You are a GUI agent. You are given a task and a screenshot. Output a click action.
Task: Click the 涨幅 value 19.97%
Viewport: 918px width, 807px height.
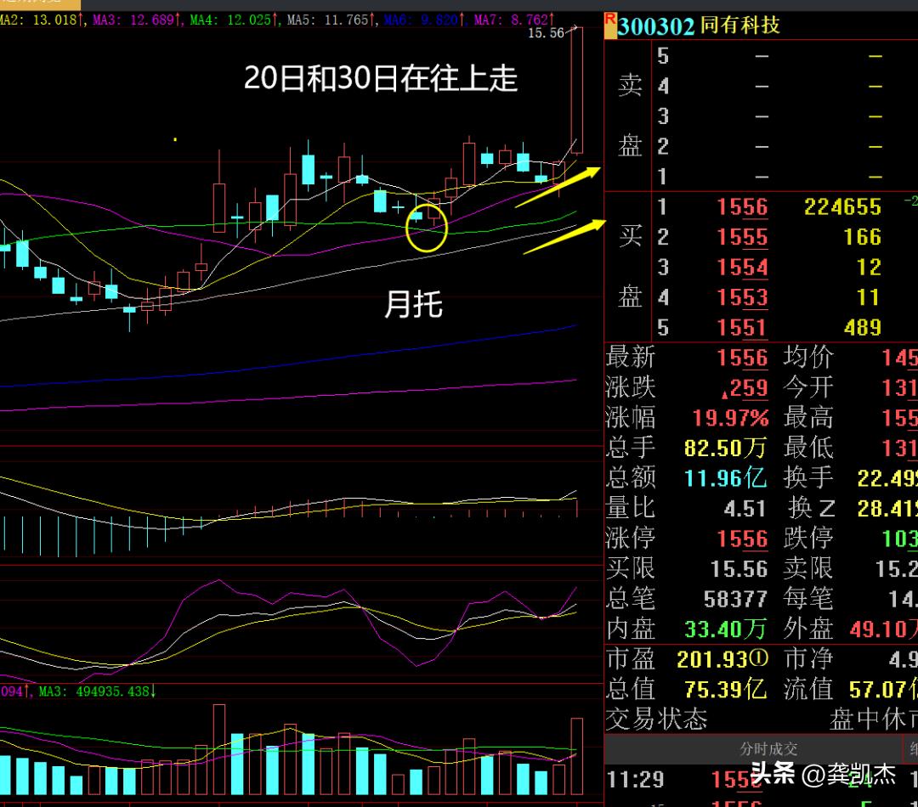[730, 419]
